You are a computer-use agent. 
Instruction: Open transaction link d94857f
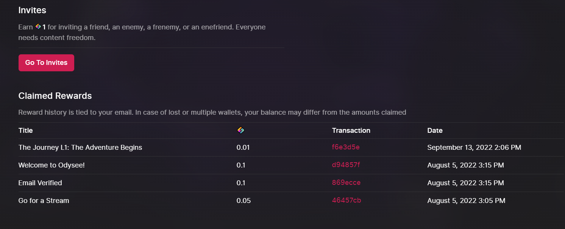click(x=346, y=165)
